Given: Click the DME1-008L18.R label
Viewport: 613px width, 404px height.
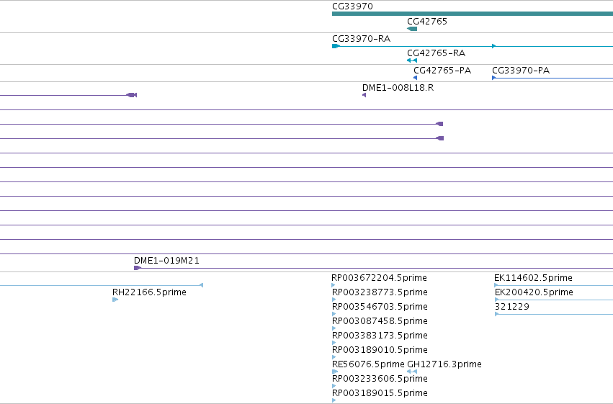Looking at the screenshot, I should click(398, 88).
